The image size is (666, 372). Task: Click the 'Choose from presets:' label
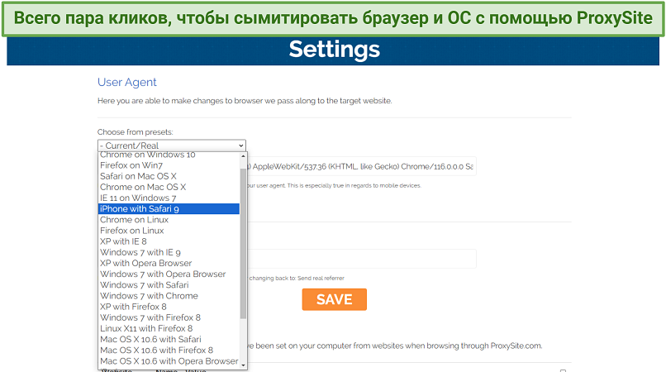[x=135, y=132]
